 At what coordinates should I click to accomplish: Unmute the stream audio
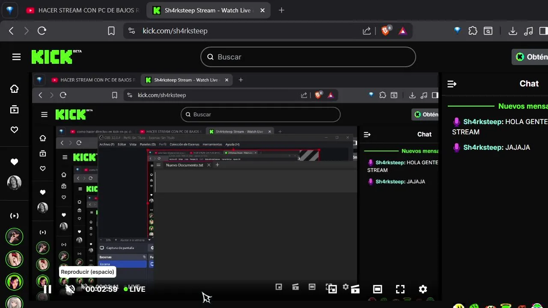point(70,289)
